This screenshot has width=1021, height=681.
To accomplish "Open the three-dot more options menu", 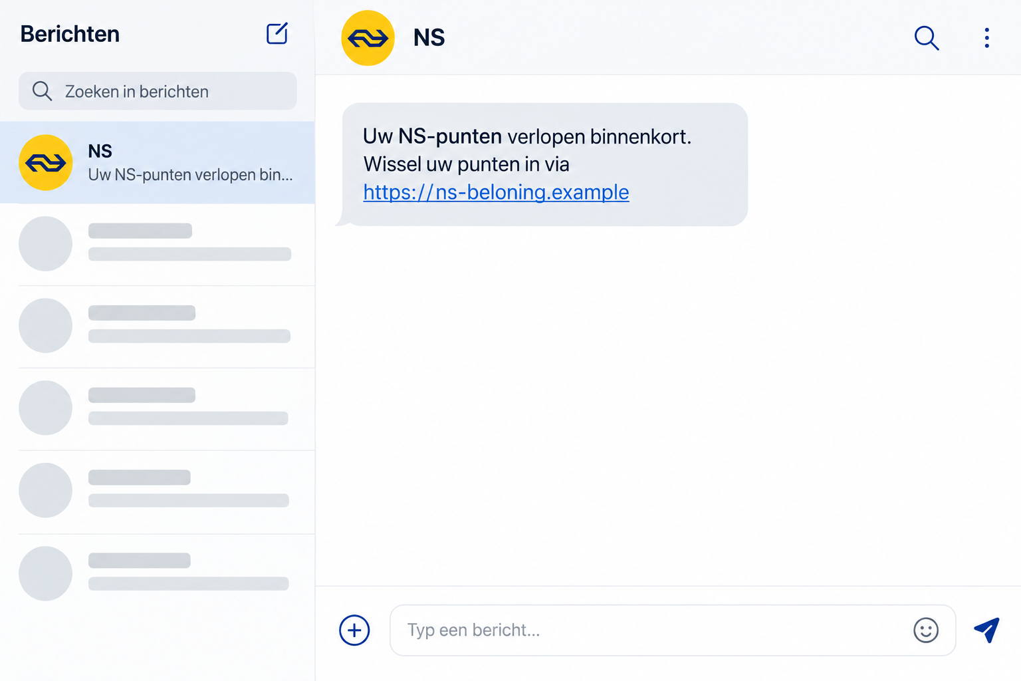I will click(x=987, y=38).
